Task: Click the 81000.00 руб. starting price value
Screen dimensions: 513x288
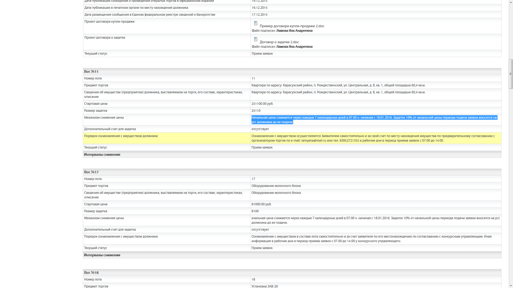Action: pos(261,204)
